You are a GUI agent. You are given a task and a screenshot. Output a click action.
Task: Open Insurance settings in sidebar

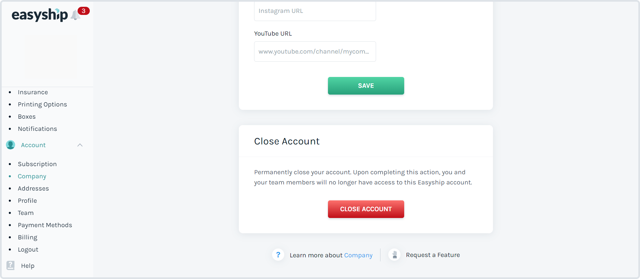click(33, 92)
